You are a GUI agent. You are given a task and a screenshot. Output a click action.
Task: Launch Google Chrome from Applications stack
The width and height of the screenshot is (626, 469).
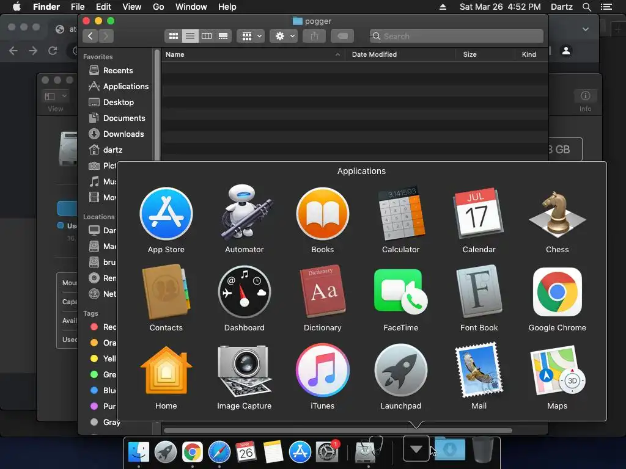click(x=558, y=293)
